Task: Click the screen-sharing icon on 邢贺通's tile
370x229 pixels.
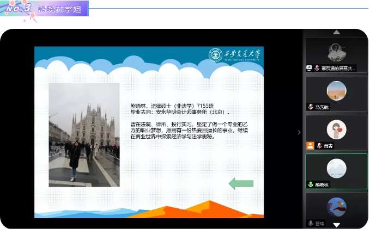Action: tap(310, 69)
